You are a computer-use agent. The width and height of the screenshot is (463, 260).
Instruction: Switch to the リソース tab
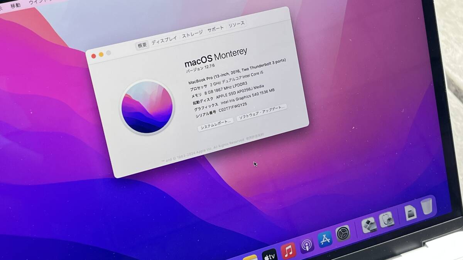tap(236, 24)
